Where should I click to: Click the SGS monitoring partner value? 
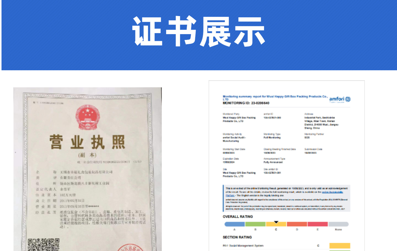[307, 138]
